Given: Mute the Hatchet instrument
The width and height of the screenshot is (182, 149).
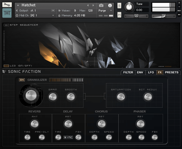Looking at the screenshot, I should pyautogui.click(x=119, y=15).
